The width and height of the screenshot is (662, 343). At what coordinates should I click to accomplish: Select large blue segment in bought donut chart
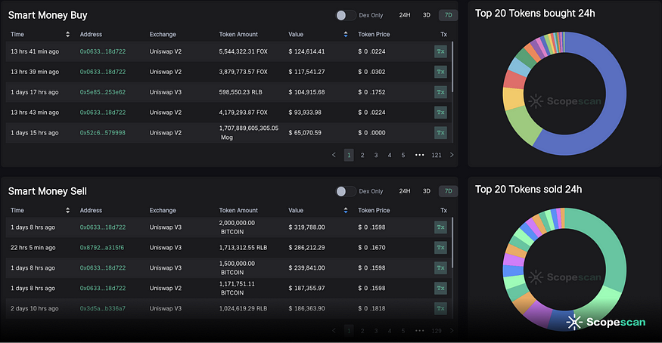point(598,113)
